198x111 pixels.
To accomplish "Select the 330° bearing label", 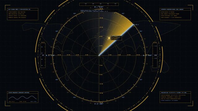I will (x=75, y=13).
